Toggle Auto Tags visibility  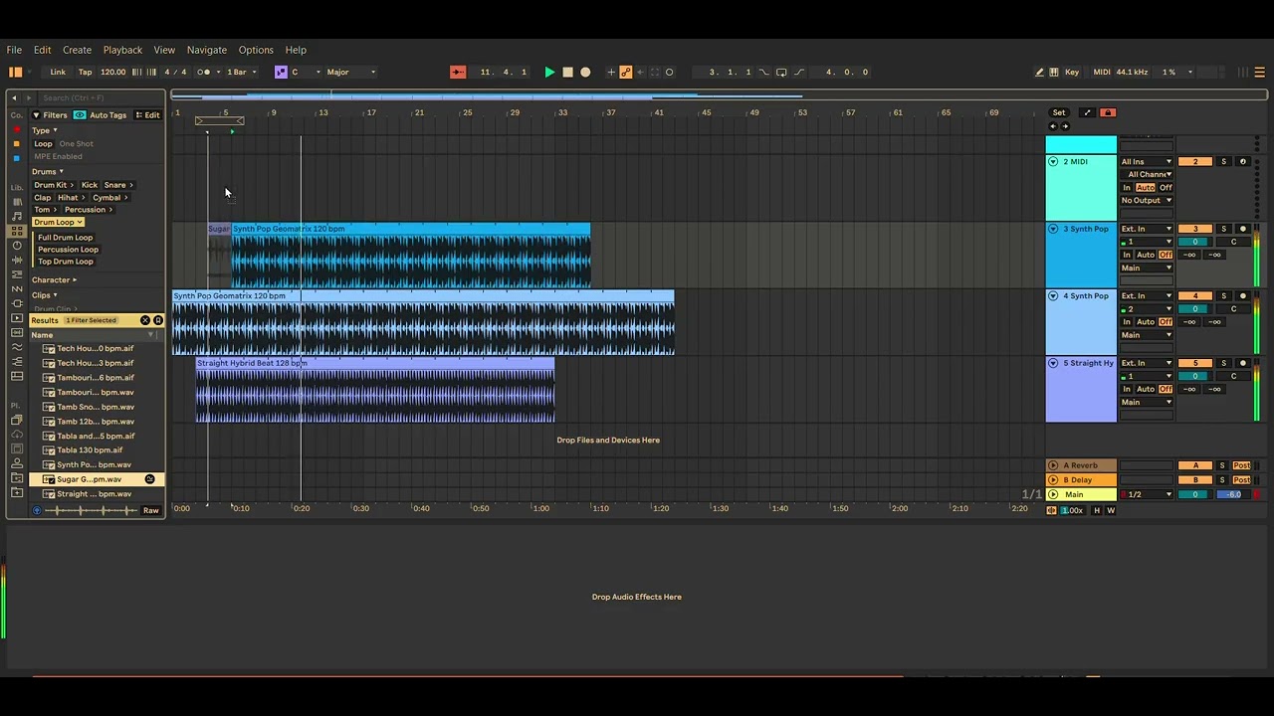(x=80, y=115)
